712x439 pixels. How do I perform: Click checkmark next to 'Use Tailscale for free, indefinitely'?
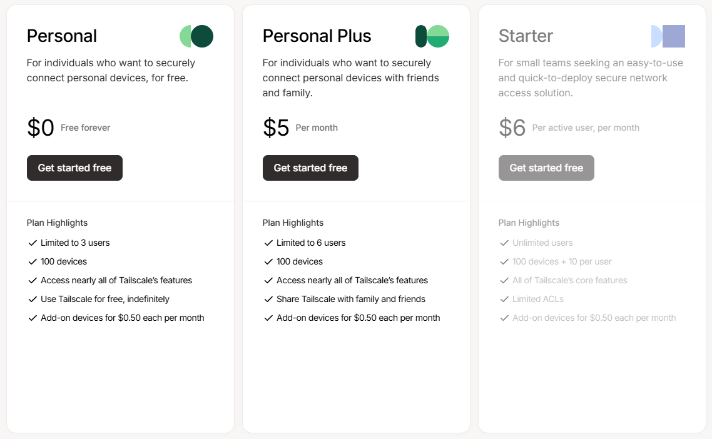click(x=33, y=299)
